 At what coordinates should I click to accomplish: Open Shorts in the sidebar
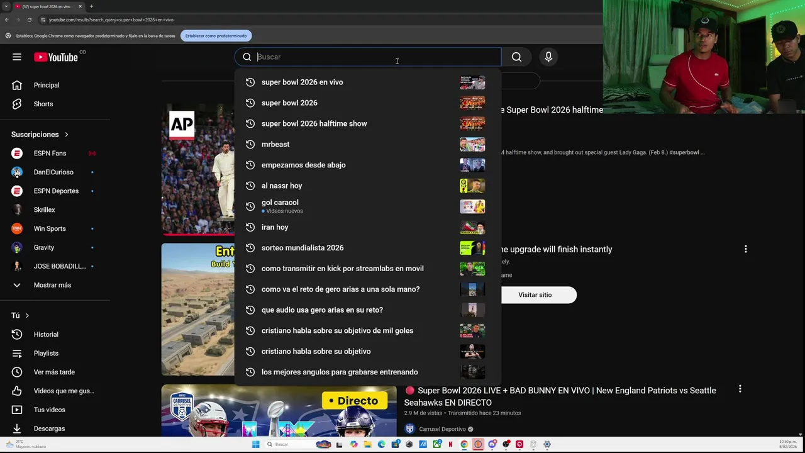click(43, 104)
